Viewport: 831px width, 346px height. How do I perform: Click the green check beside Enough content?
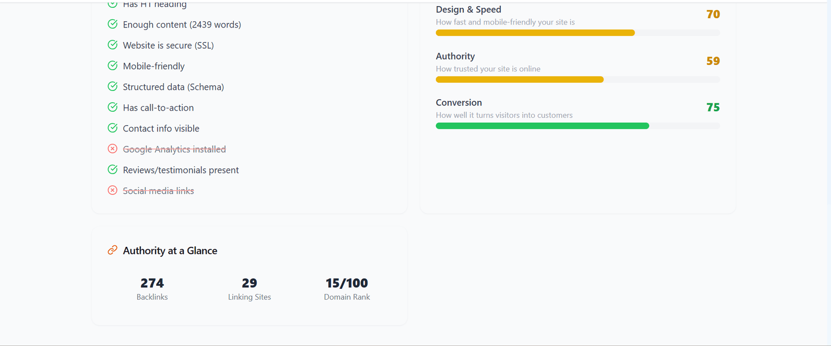(113, 24)
